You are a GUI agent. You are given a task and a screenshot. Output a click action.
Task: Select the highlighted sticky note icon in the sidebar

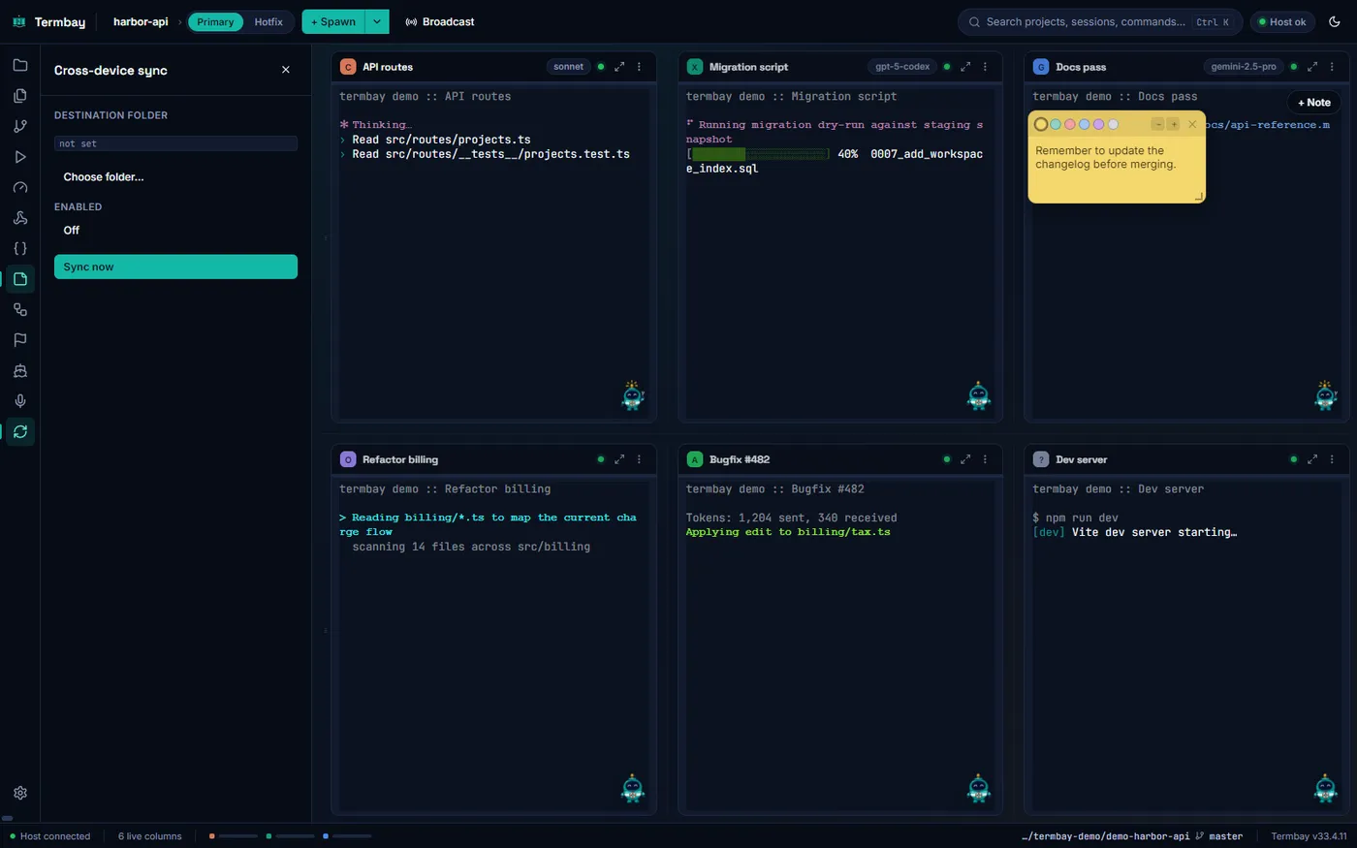(x=20, y=279)
